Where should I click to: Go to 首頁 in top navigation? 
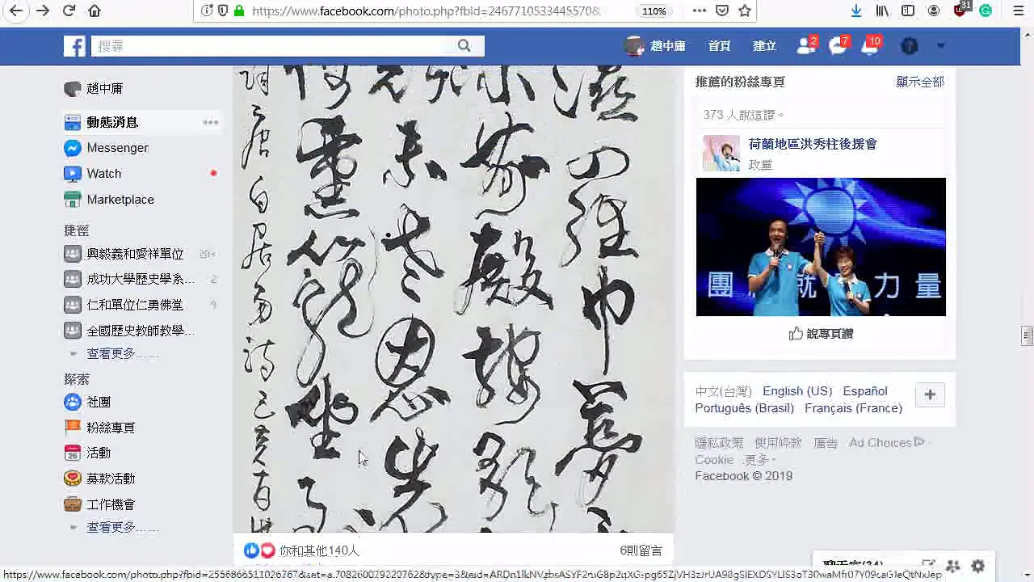(719, 46)
